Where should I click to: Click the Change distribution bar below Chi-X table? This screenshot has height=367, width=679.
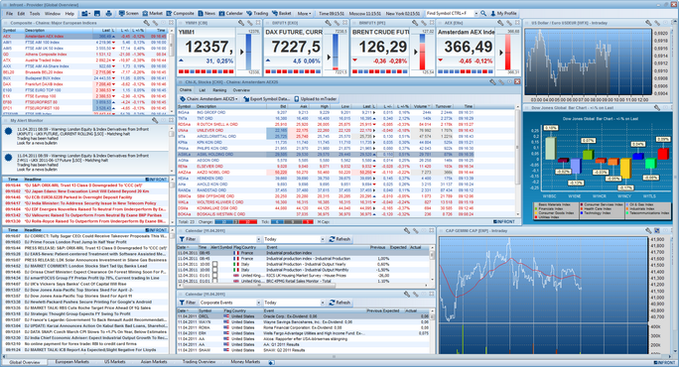pos(236,221)
